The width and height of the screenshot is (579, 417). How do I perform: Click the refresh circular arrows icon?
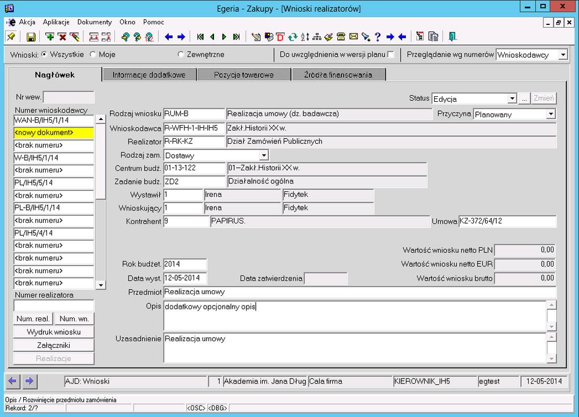tap(293, 37)
